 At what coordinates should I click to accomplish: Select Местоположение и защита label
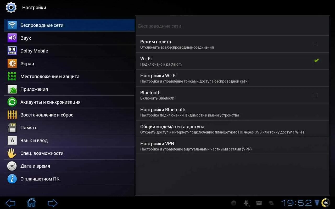pyautogui.click(x=50, y=77)
